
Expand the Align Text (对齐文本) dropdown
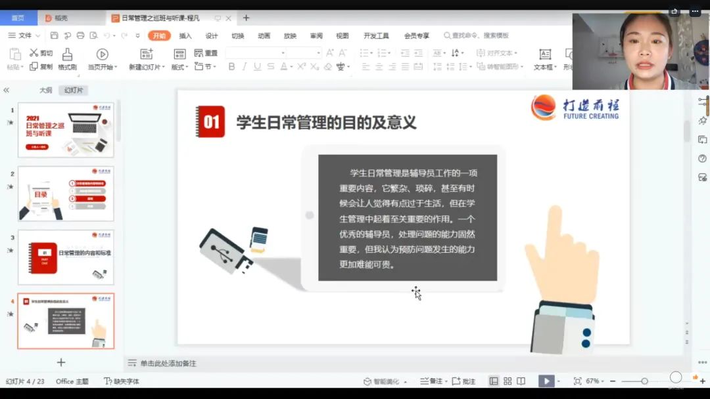coord(497,53)
